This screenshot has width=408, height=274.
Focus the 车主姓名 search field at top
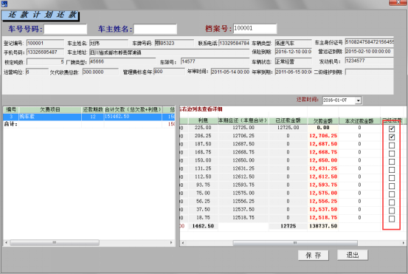point(156,29)
